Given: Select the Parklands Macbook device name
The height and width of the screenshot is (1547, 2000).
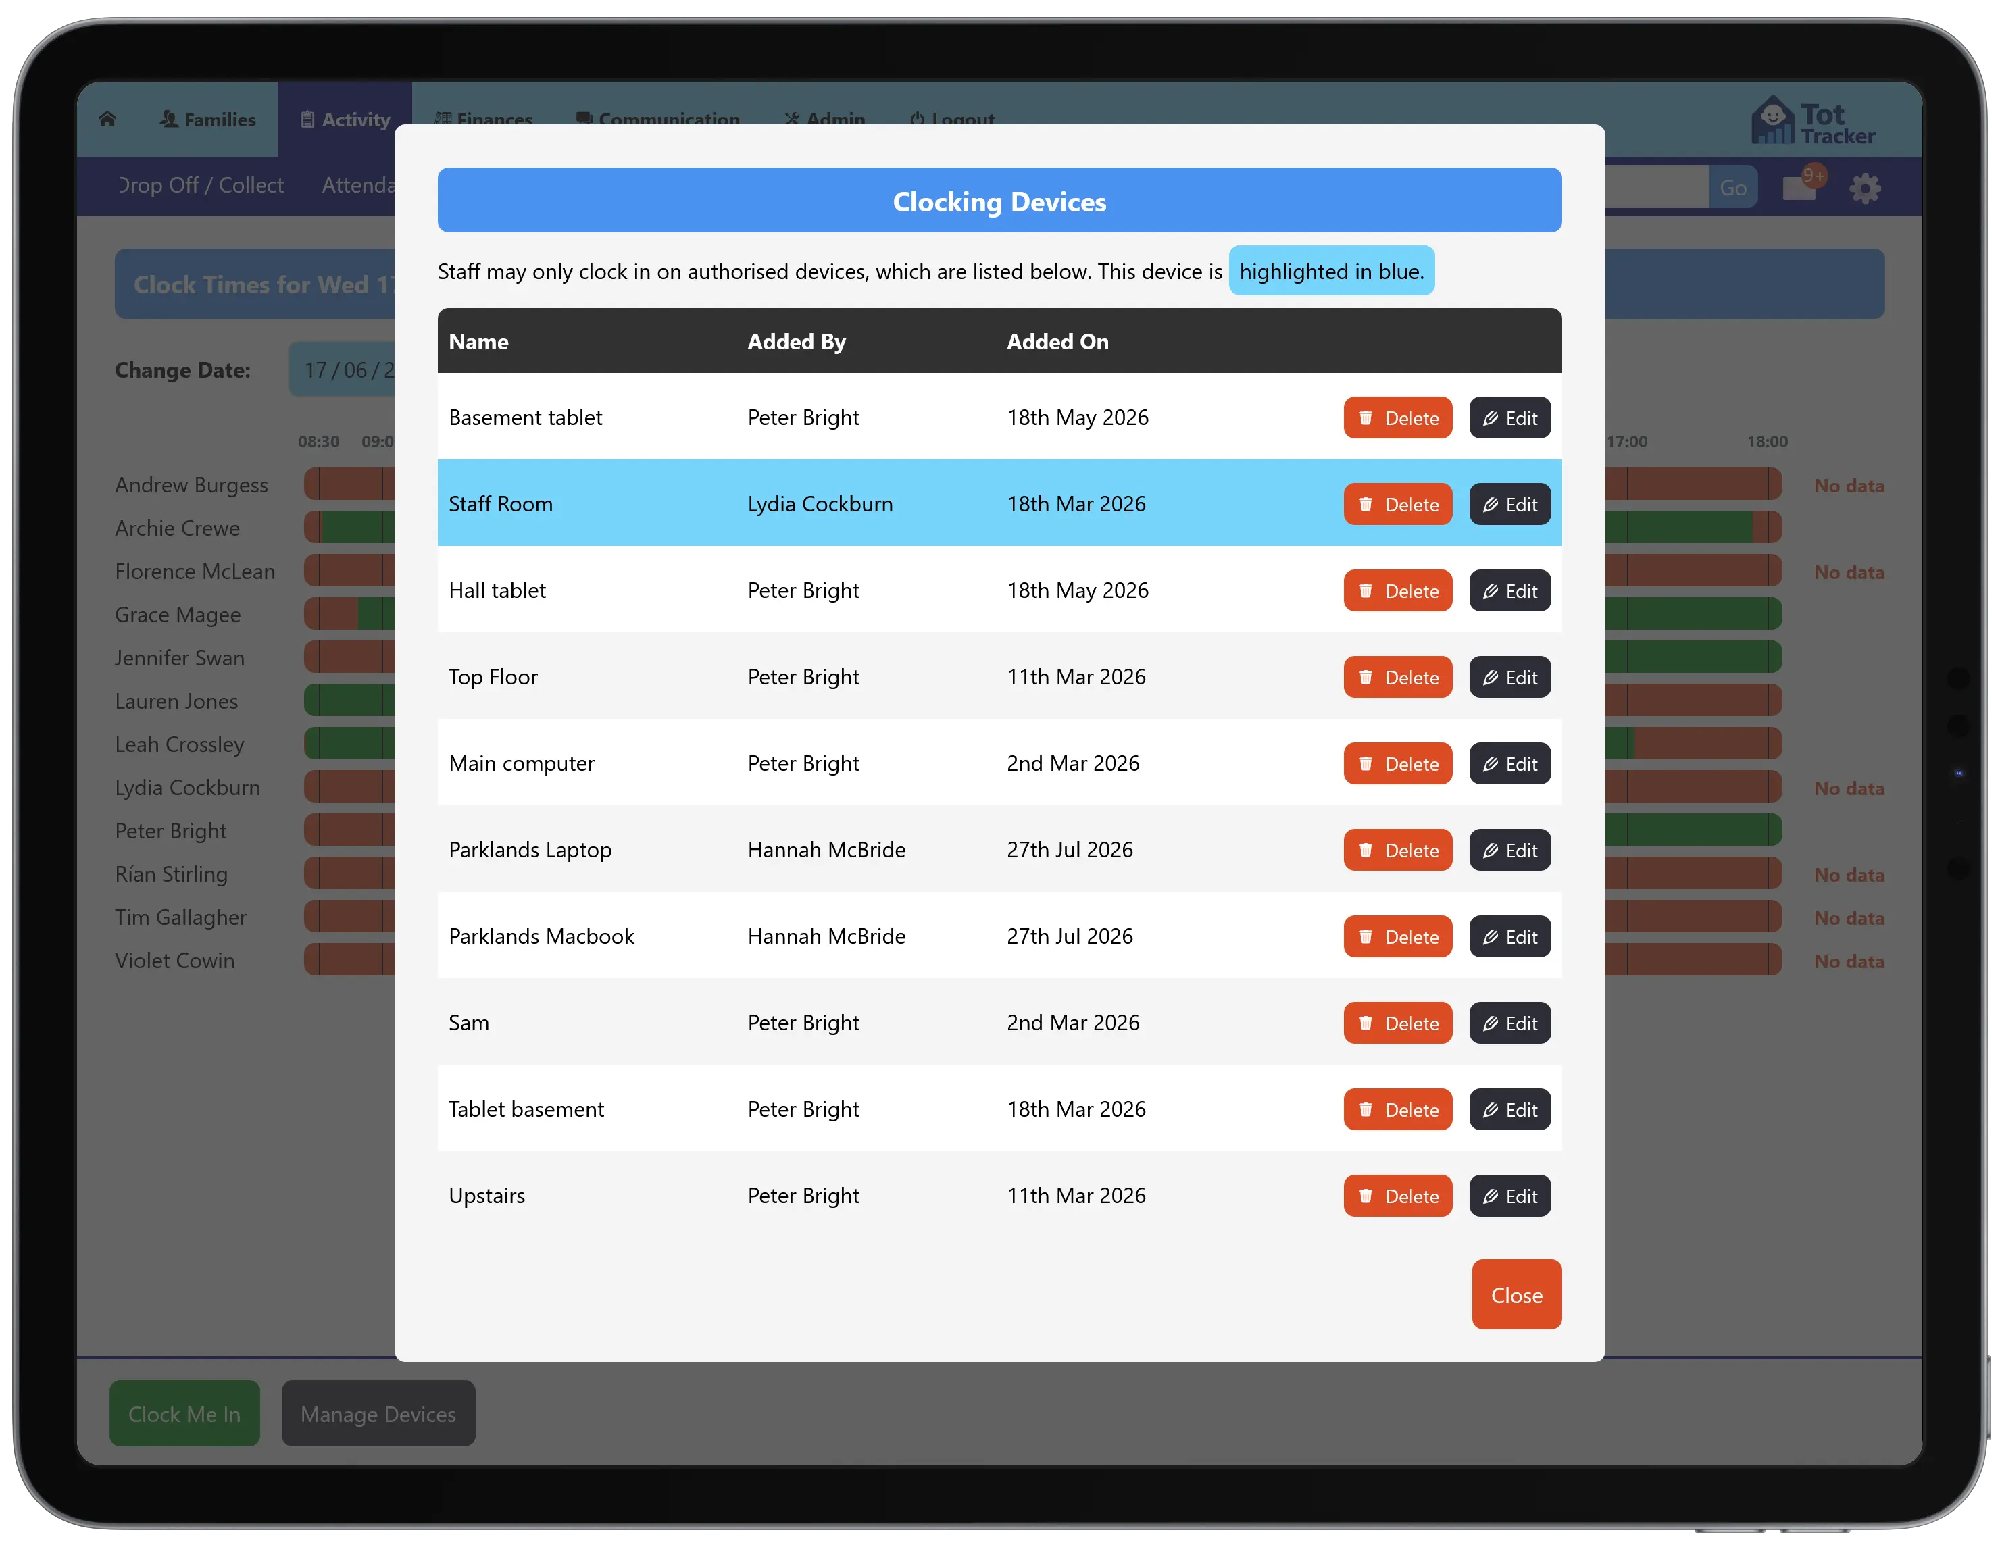Looking at the screenshot, I should (x=541, y=936).
